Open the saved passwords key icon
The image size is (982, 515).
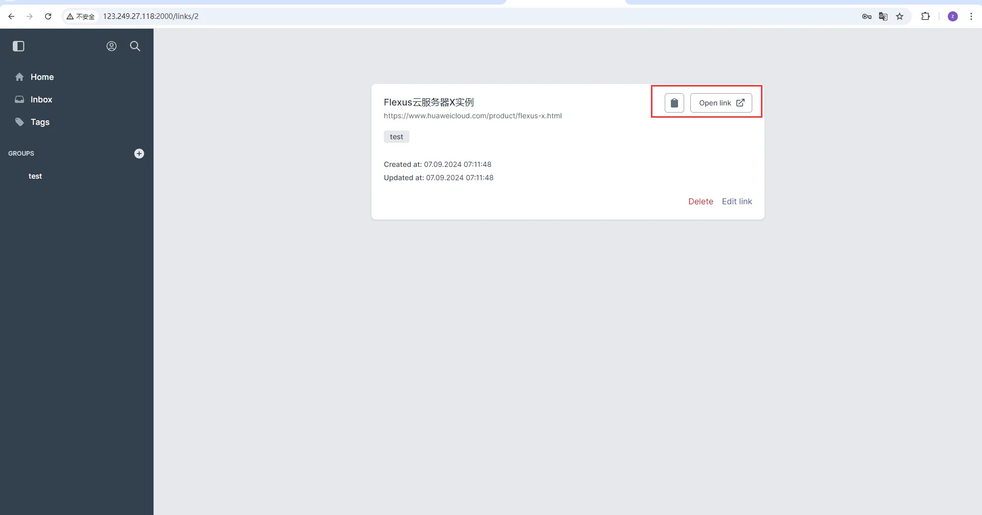point(866,16)
